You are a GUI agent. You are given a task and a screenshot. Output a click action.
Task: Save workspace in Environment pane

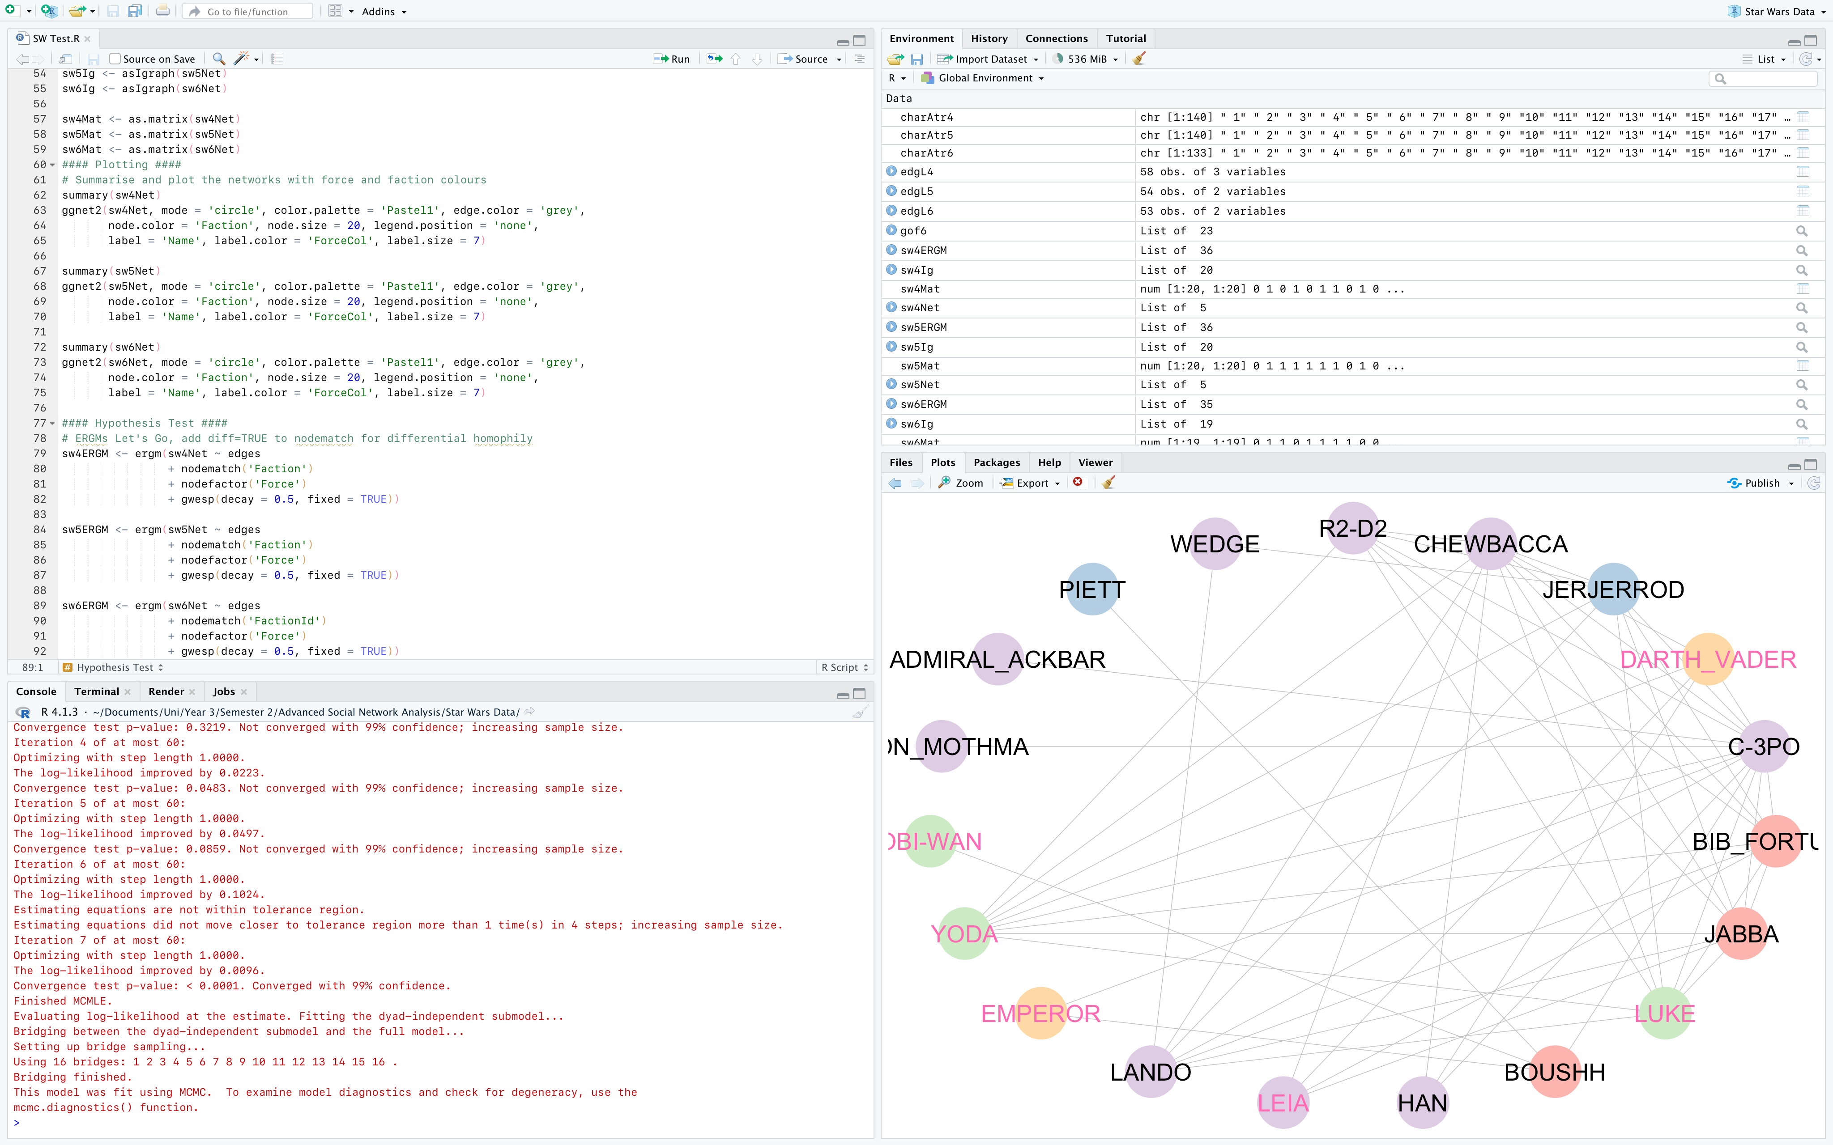[916, 59]
